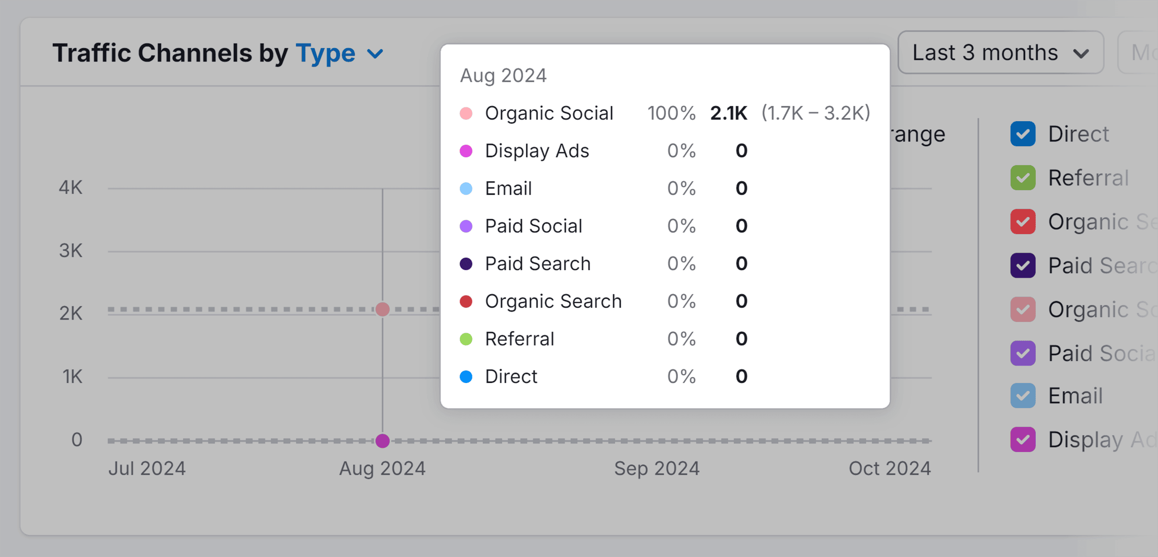This screenshot has width=1158, height=557.
Task: Click the magenta Display Ads dot icon
Action: click(x=465, y=150)
